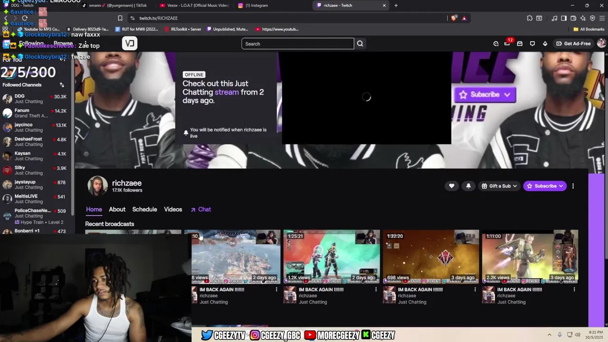The height and width of the screenshot is (342, 608).
Task: Click the Twitch search magnifier button
Action: coord(360,44)
